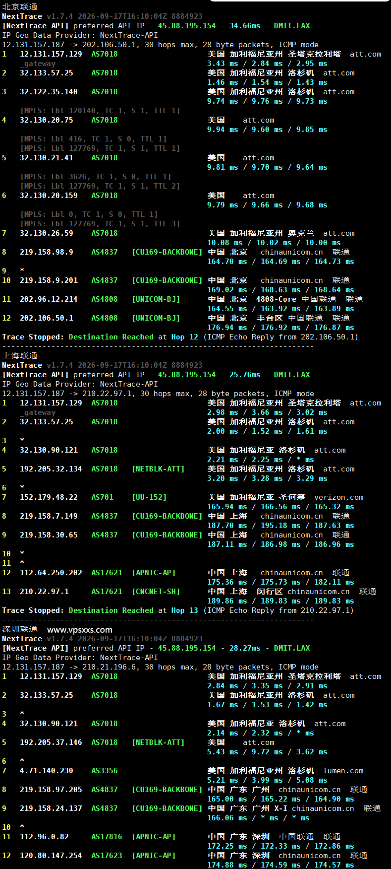Select the ASN 'AS3356'
This screenshot has height=869, width=391.
(105, 771)
